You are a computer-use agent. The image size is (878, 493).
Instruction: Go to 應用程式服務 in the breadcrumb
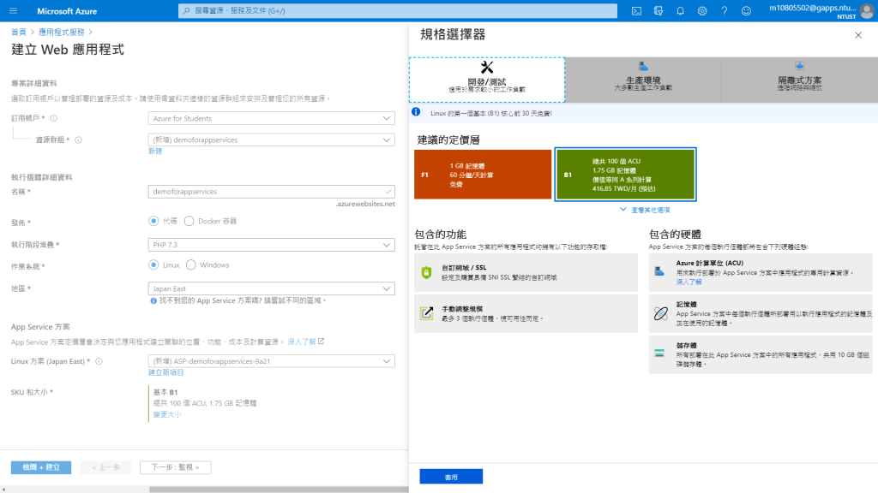point(62,33)
